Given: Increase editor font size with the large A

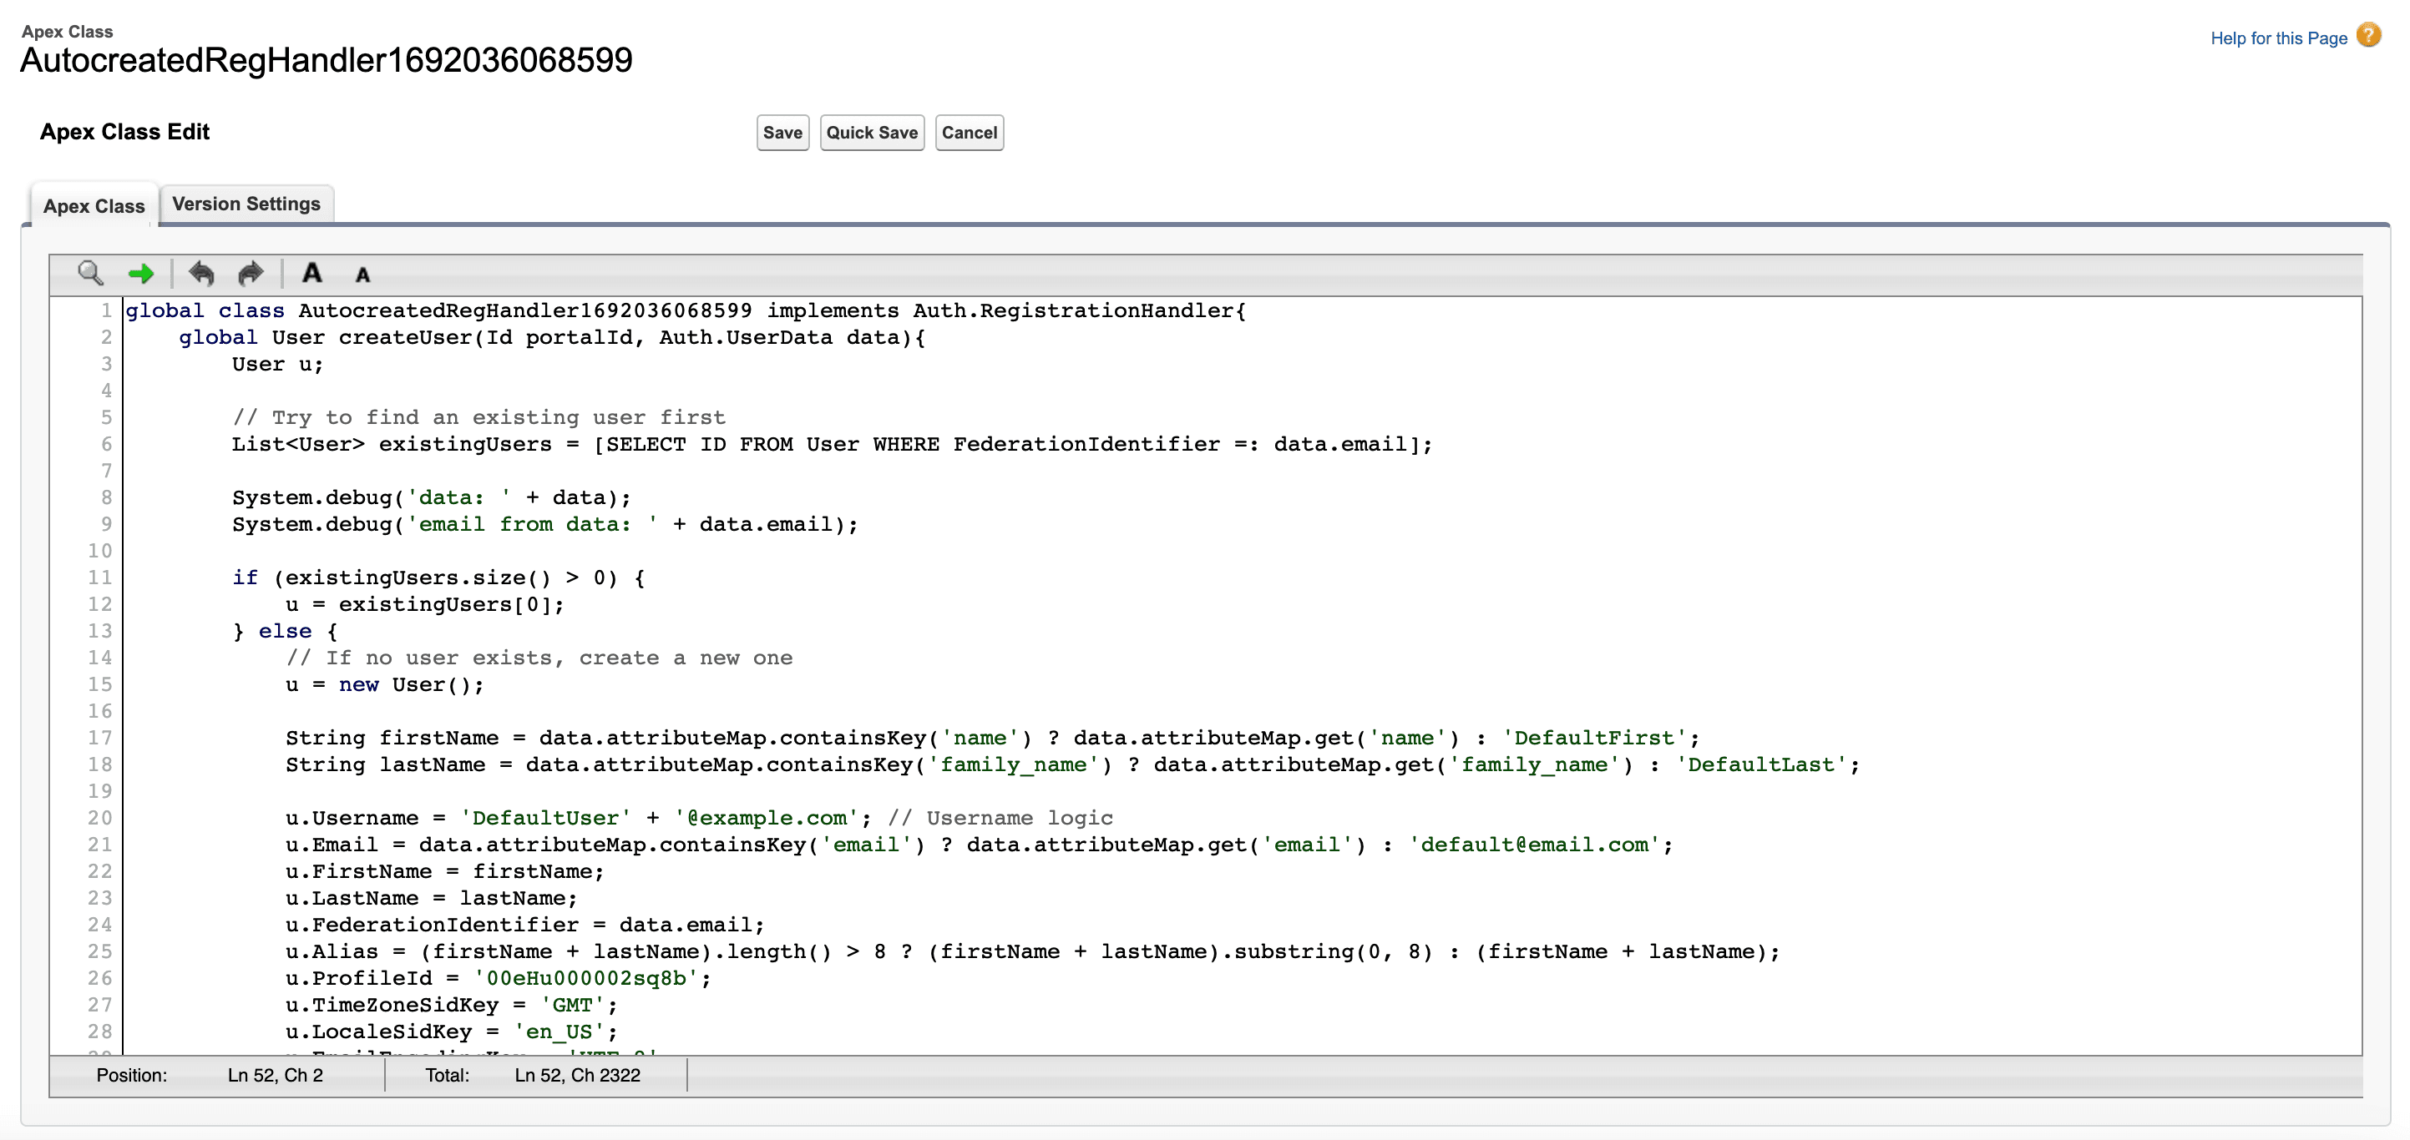Looking at the screenshot, I should click(x=311, y=273).
